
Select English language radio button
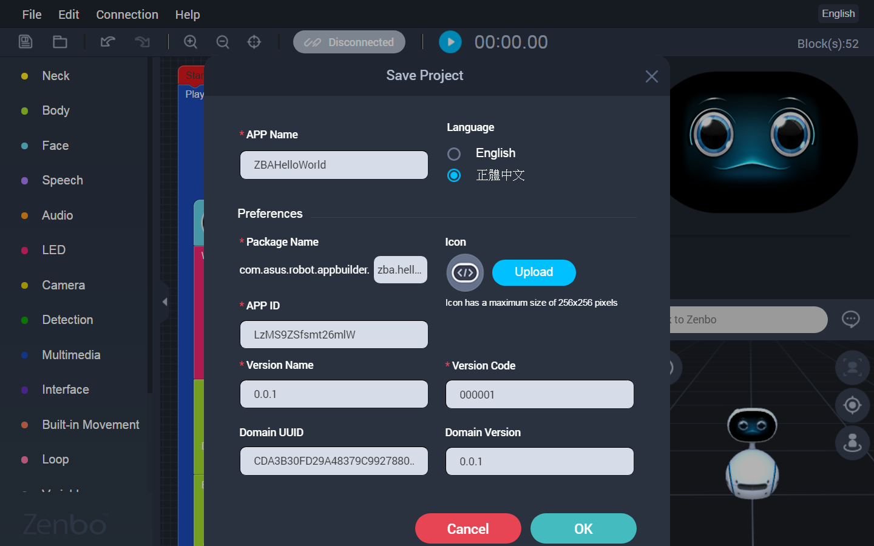coord(454,154)
